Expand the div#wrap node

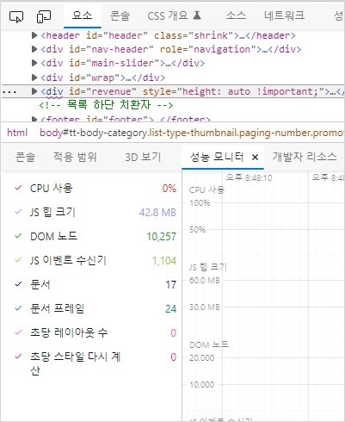(x=34, y=78)
